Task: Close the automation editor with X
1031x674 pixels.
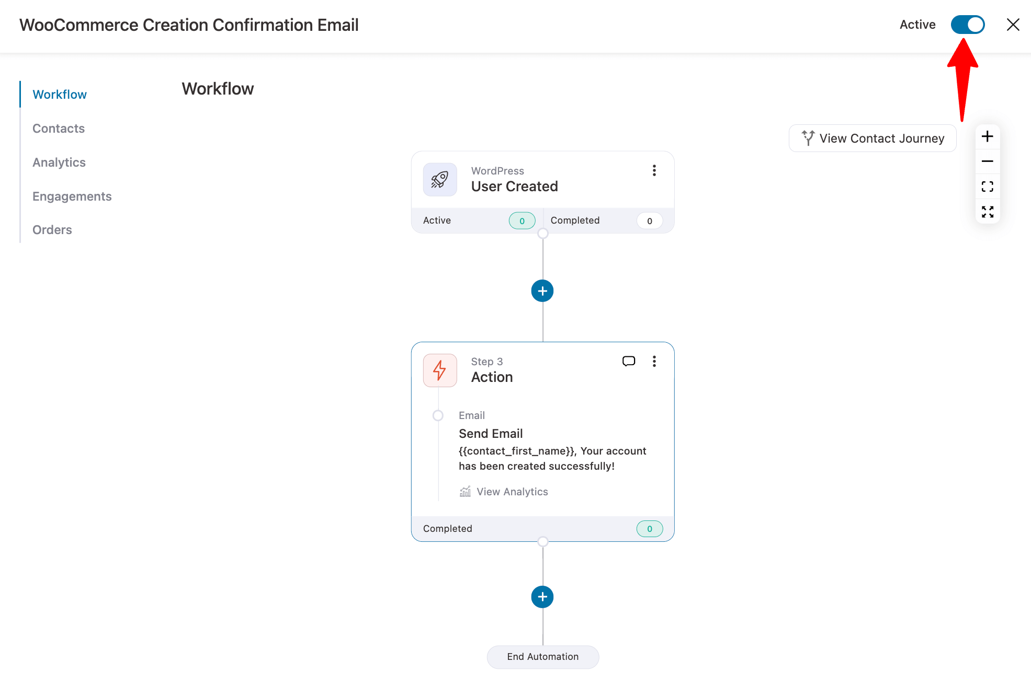Action: 1013,25
